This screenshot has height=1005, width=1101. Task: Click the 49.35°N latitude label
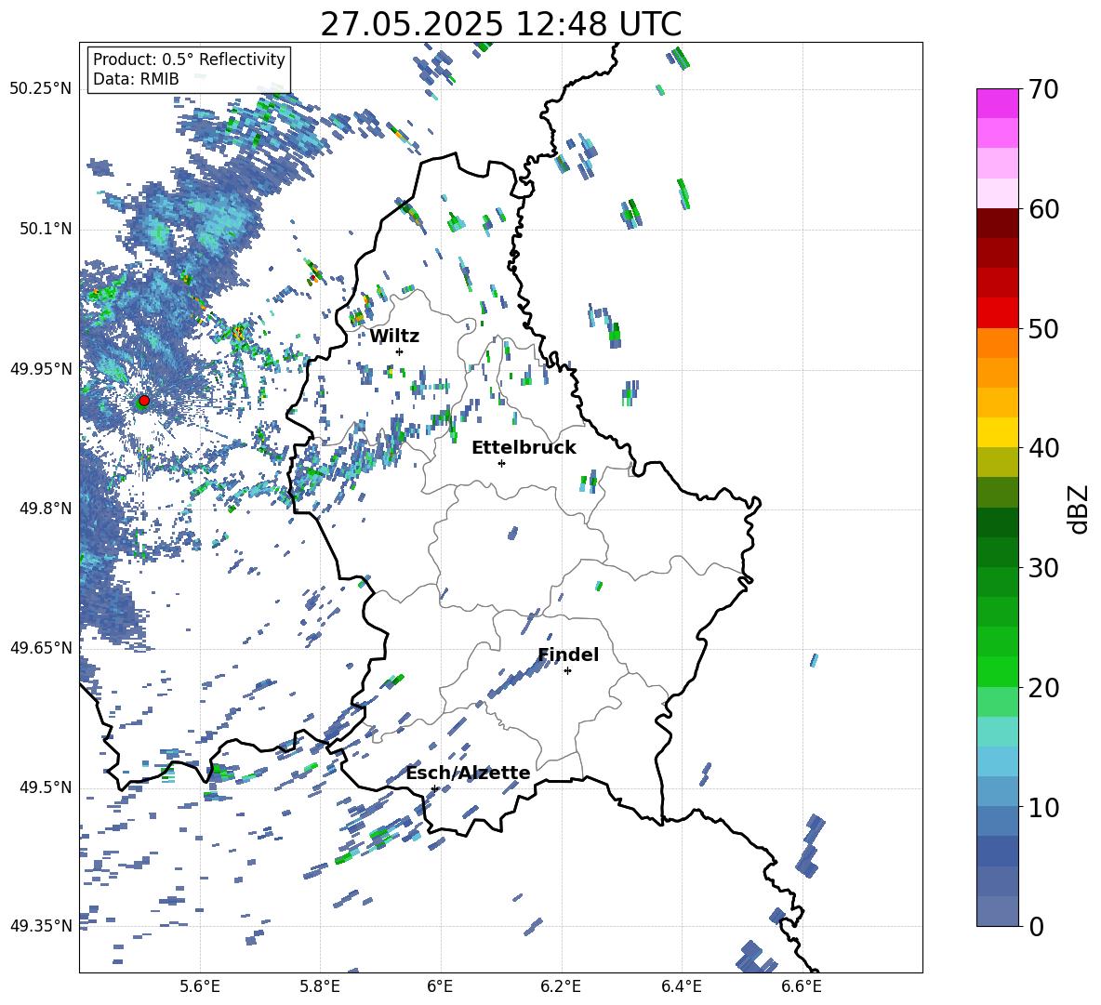coord(41,926)
